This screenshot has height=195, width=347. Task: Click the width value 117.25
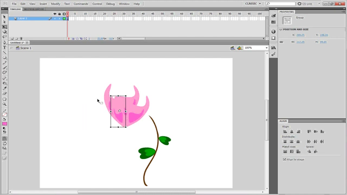point(300,42)
